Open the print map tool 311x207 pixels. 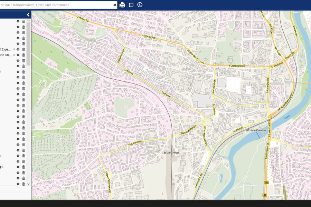coord(122,5)
